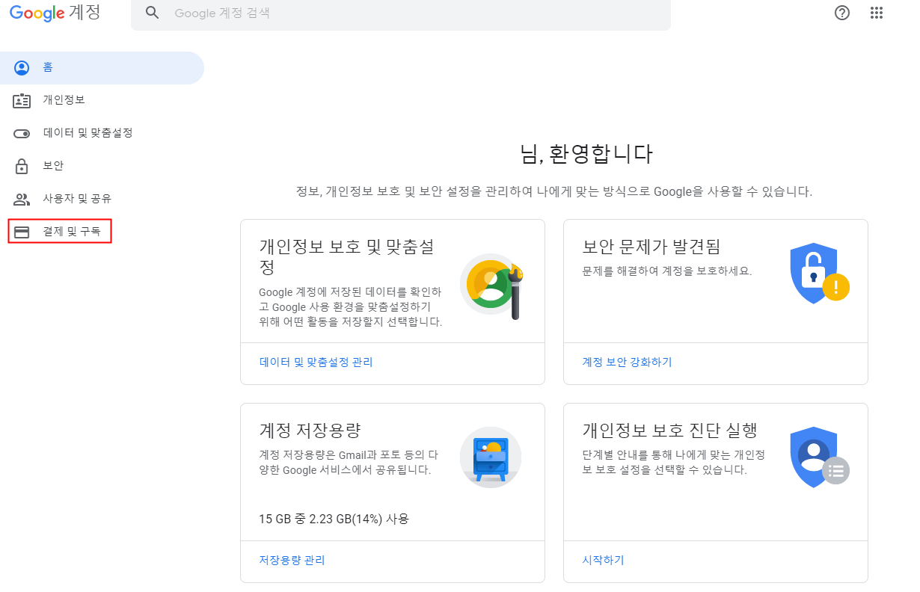Click the Google logo
The width and height of the screenshot is (920, 592).
click(x=37, y=14)
